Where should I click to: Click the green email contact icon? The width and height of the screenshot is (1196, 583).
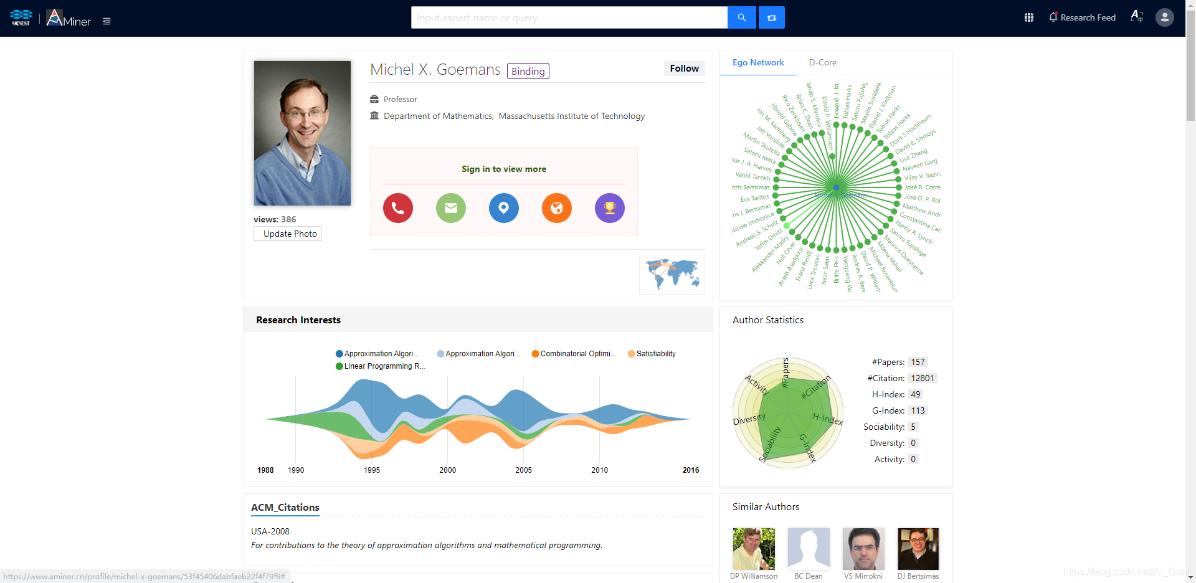pos(451,208)
